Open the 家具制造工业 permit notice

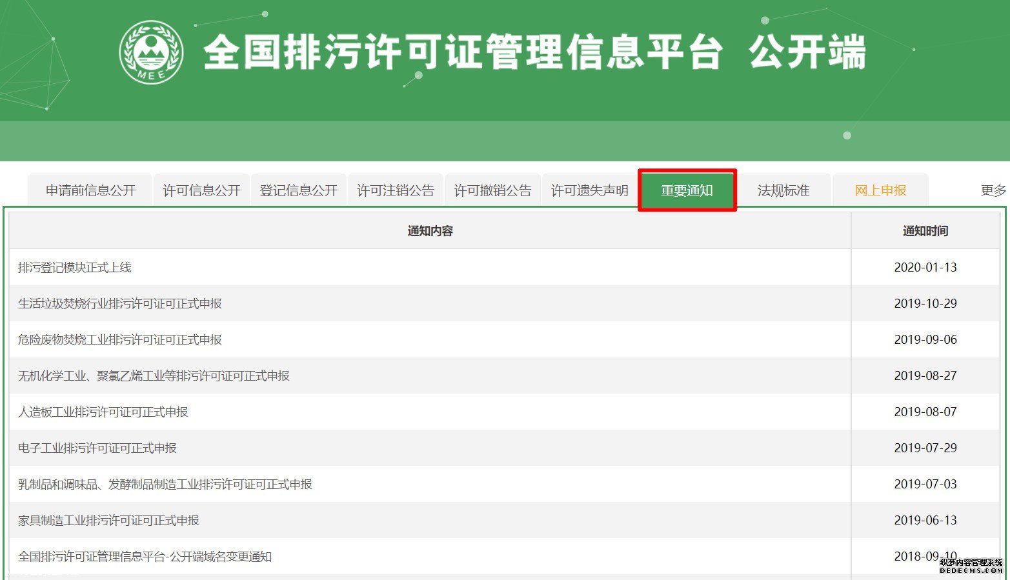tap(108, 520)
